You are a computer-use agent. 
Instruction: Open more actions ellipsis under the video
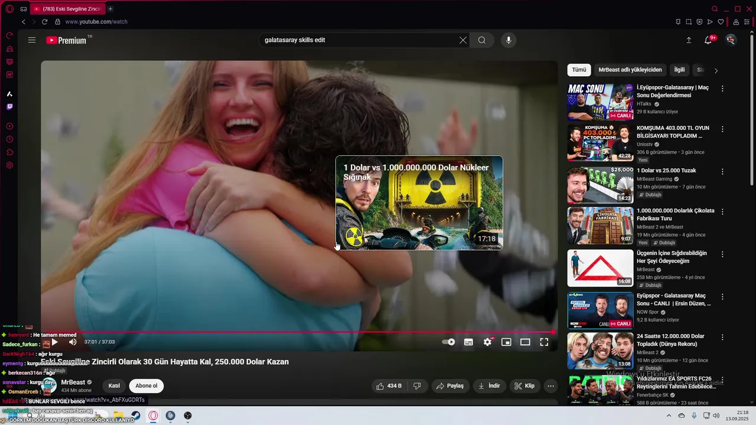point(550,386)
